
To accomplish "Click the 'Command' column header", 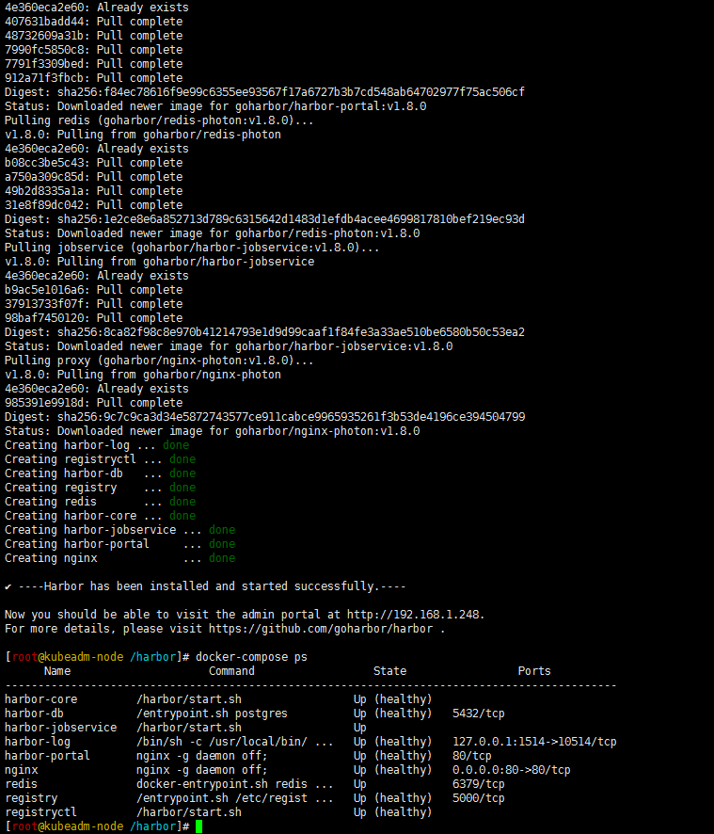I will (231, 671).
